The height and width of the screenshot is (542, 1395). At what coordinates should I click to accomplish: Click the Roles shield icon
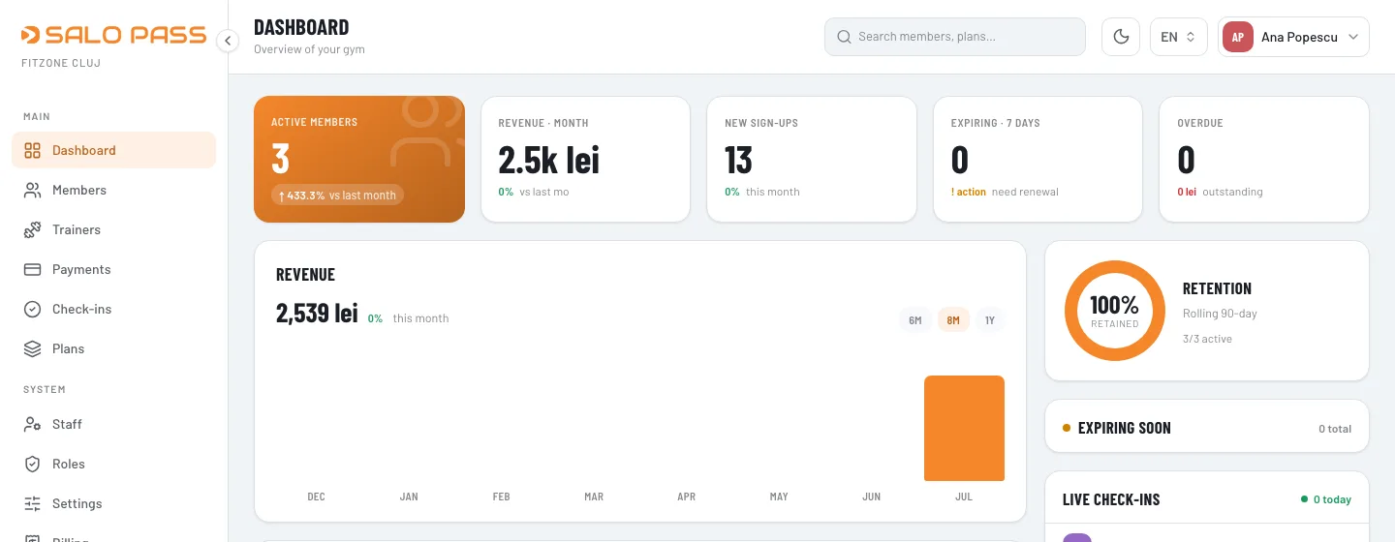point(32,464)
